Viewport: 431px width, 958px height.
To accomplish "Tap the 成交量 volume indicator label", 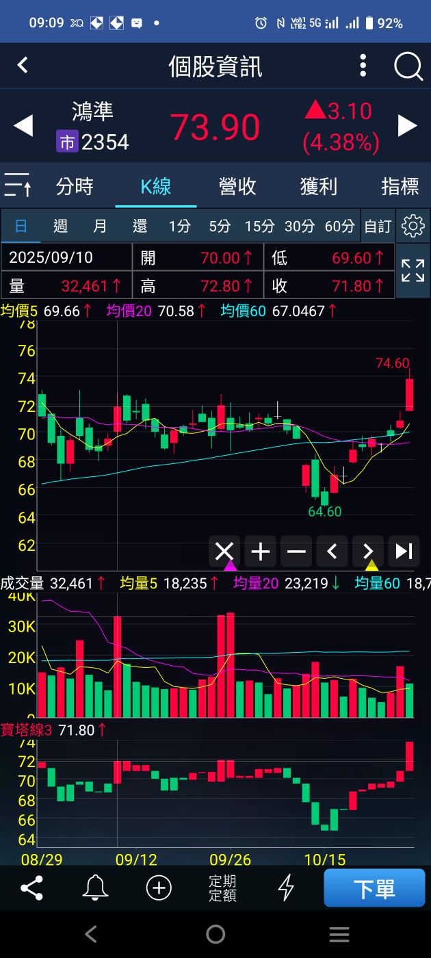I will pos(23,584).
